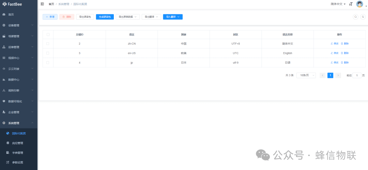368x170 pixels.
Task: Click the 企业管理 icon in sidebar
Action: click(4, 112)
